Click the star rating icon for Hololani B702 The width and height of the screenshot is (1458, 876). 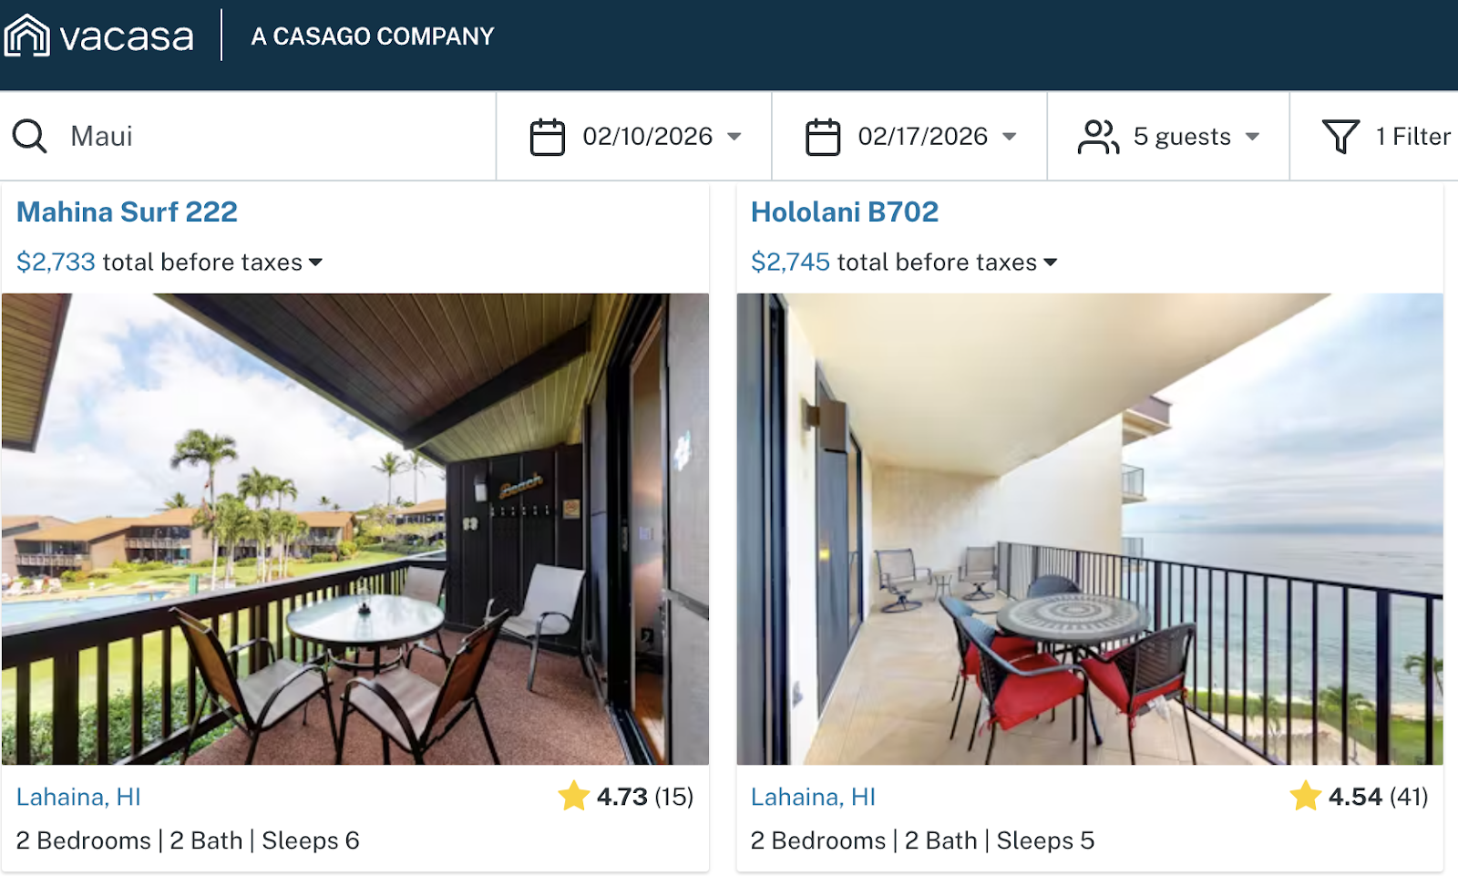[x=1306, y=796]
